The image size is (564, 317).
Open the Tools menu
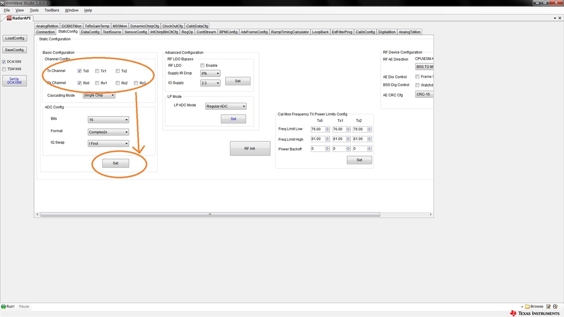[34, 10]
